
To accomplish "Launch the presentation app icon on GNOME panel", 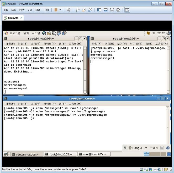I will (x=59, y=33).
